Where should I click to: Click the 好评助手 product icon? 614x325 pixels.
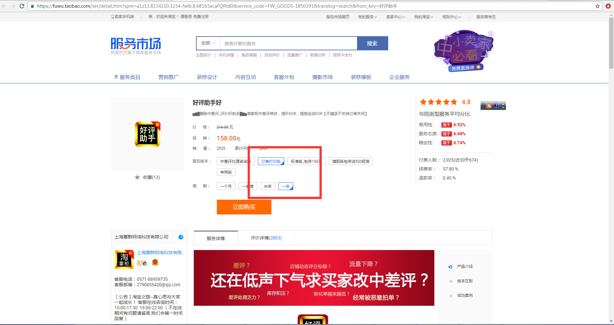[x=147, y=134]
